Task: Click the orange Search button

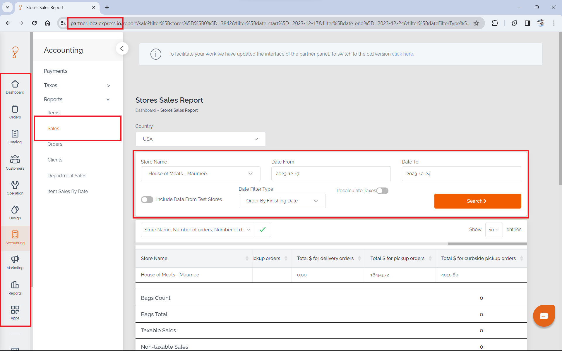Action: tap(477, 201)
